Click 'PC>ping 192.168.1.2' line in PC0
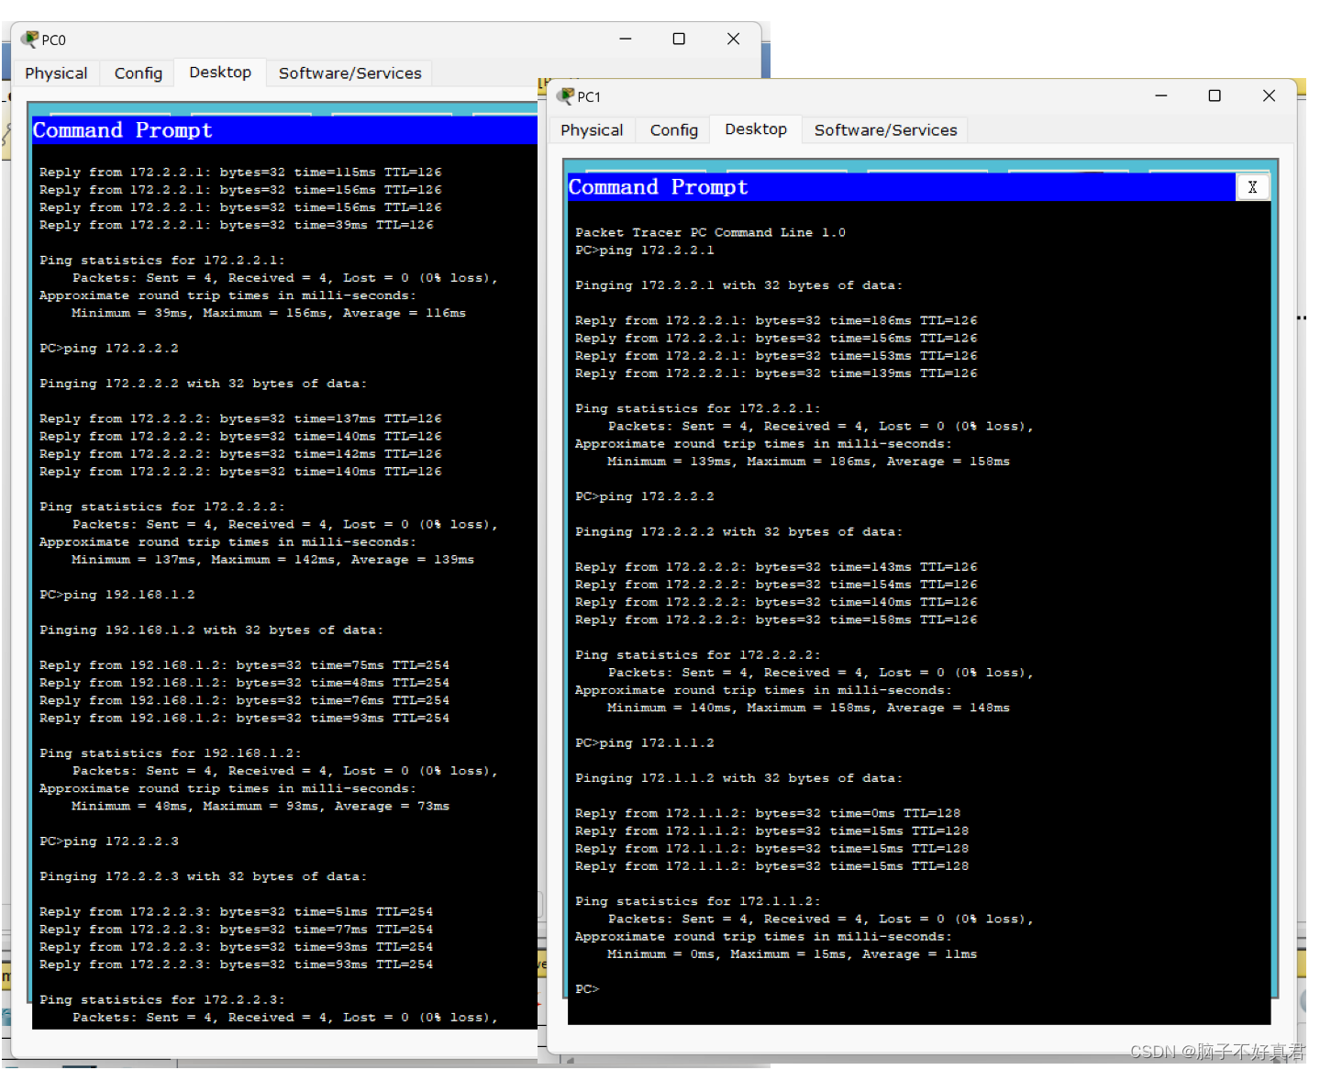 coord(117,595)
